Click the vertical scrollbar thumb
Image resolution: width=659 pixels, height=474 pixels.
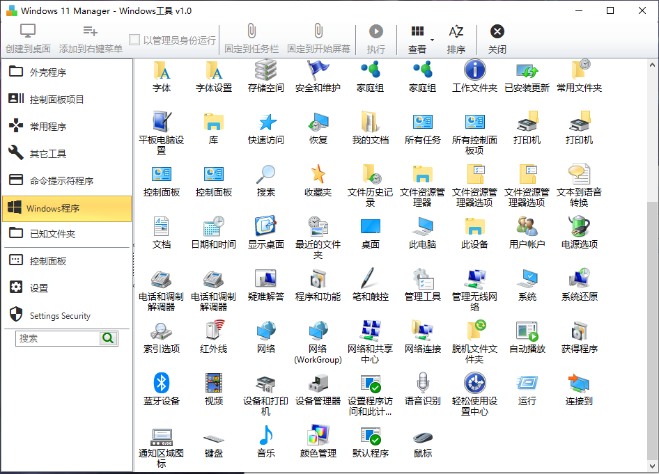(652, 330)
